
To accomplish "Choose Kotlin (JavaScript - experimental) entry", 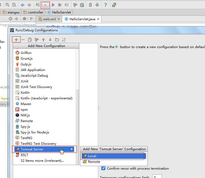I will pyautogui.click(x=45, y=98).
